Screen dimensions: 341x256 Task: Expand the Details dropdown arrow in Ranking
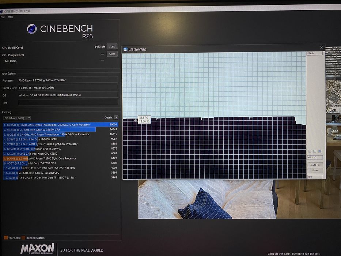[x=116, y=117]
